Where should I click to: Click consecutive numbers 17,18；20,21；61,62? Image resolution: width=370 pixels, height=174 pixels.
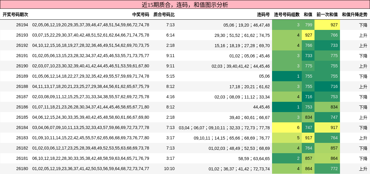tap(250, 86)
